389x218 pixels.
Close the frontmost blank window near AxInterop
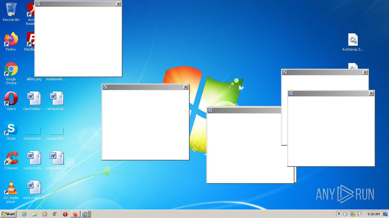(x=371, y=94)
